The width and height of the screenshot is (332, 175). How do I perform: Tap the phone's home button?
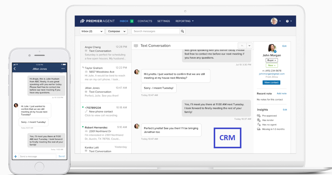39,167
